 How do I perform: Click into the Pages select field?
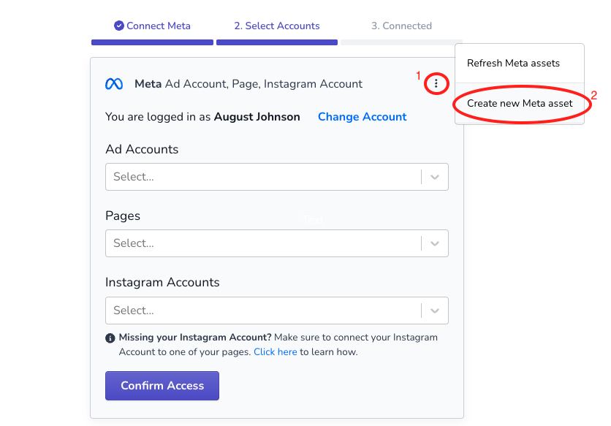(277, 243)
